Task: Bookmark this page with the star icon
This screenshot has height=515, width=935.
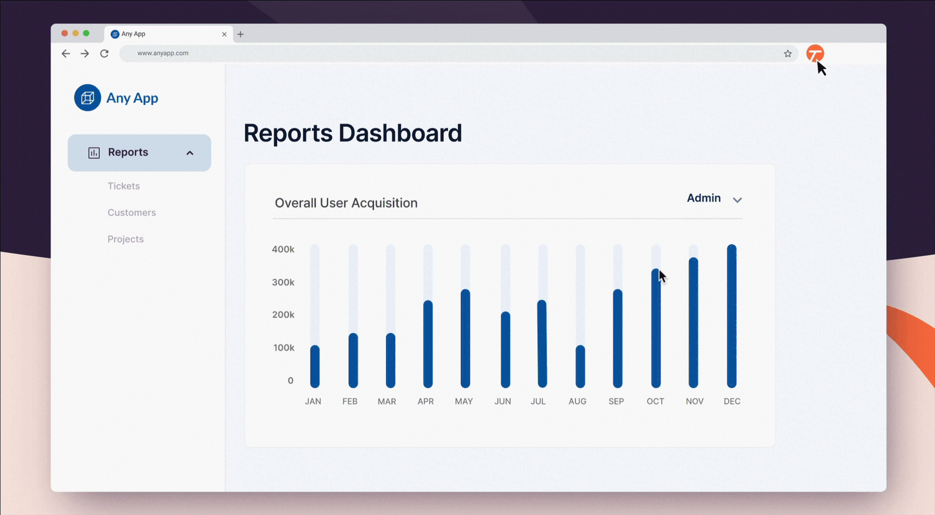Action: coord(788,53)
